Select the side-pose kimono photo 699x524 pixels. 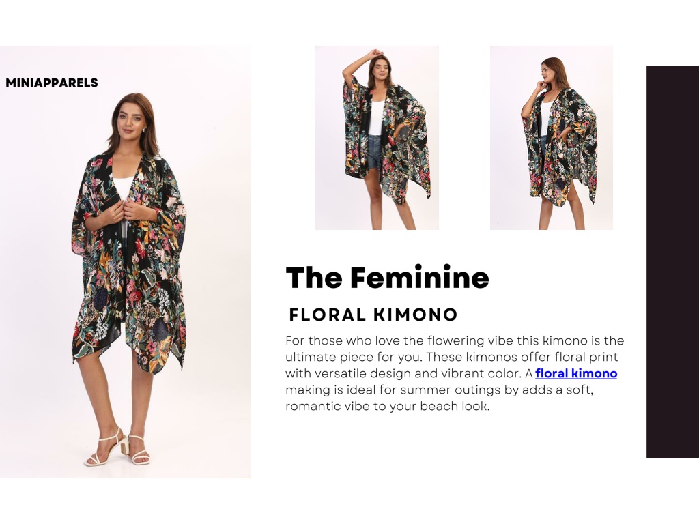[552, 138]
